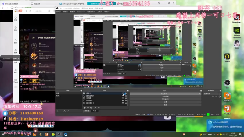The width and height of the screenshot is (244, 137).
Task: Open the yellow camera desktop app icon
Action: (227, 58)
